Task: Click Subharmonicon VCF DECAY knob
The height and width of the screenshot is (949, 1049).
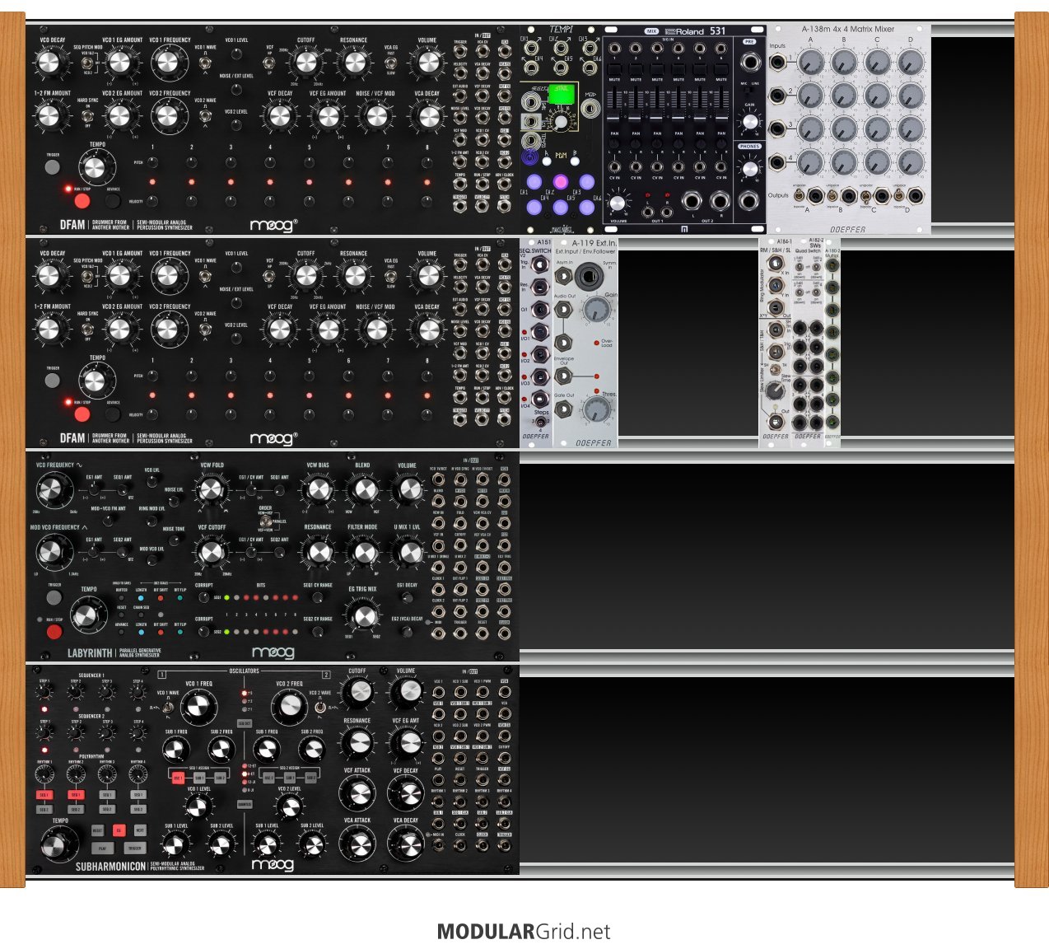Action: (x=406, y=793)
